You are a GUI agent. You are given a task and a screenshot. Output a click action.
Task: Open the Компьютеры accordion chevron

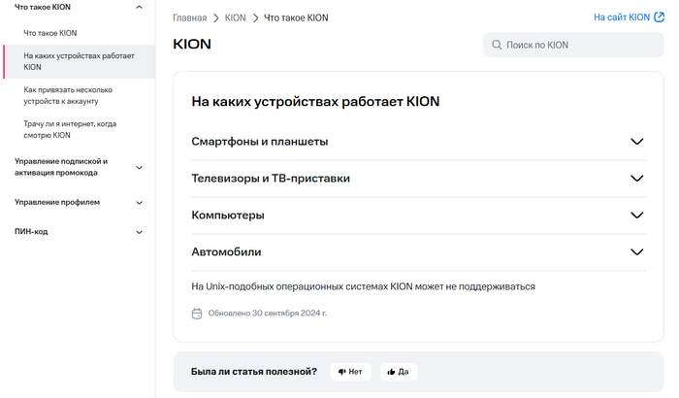point(636,216)
